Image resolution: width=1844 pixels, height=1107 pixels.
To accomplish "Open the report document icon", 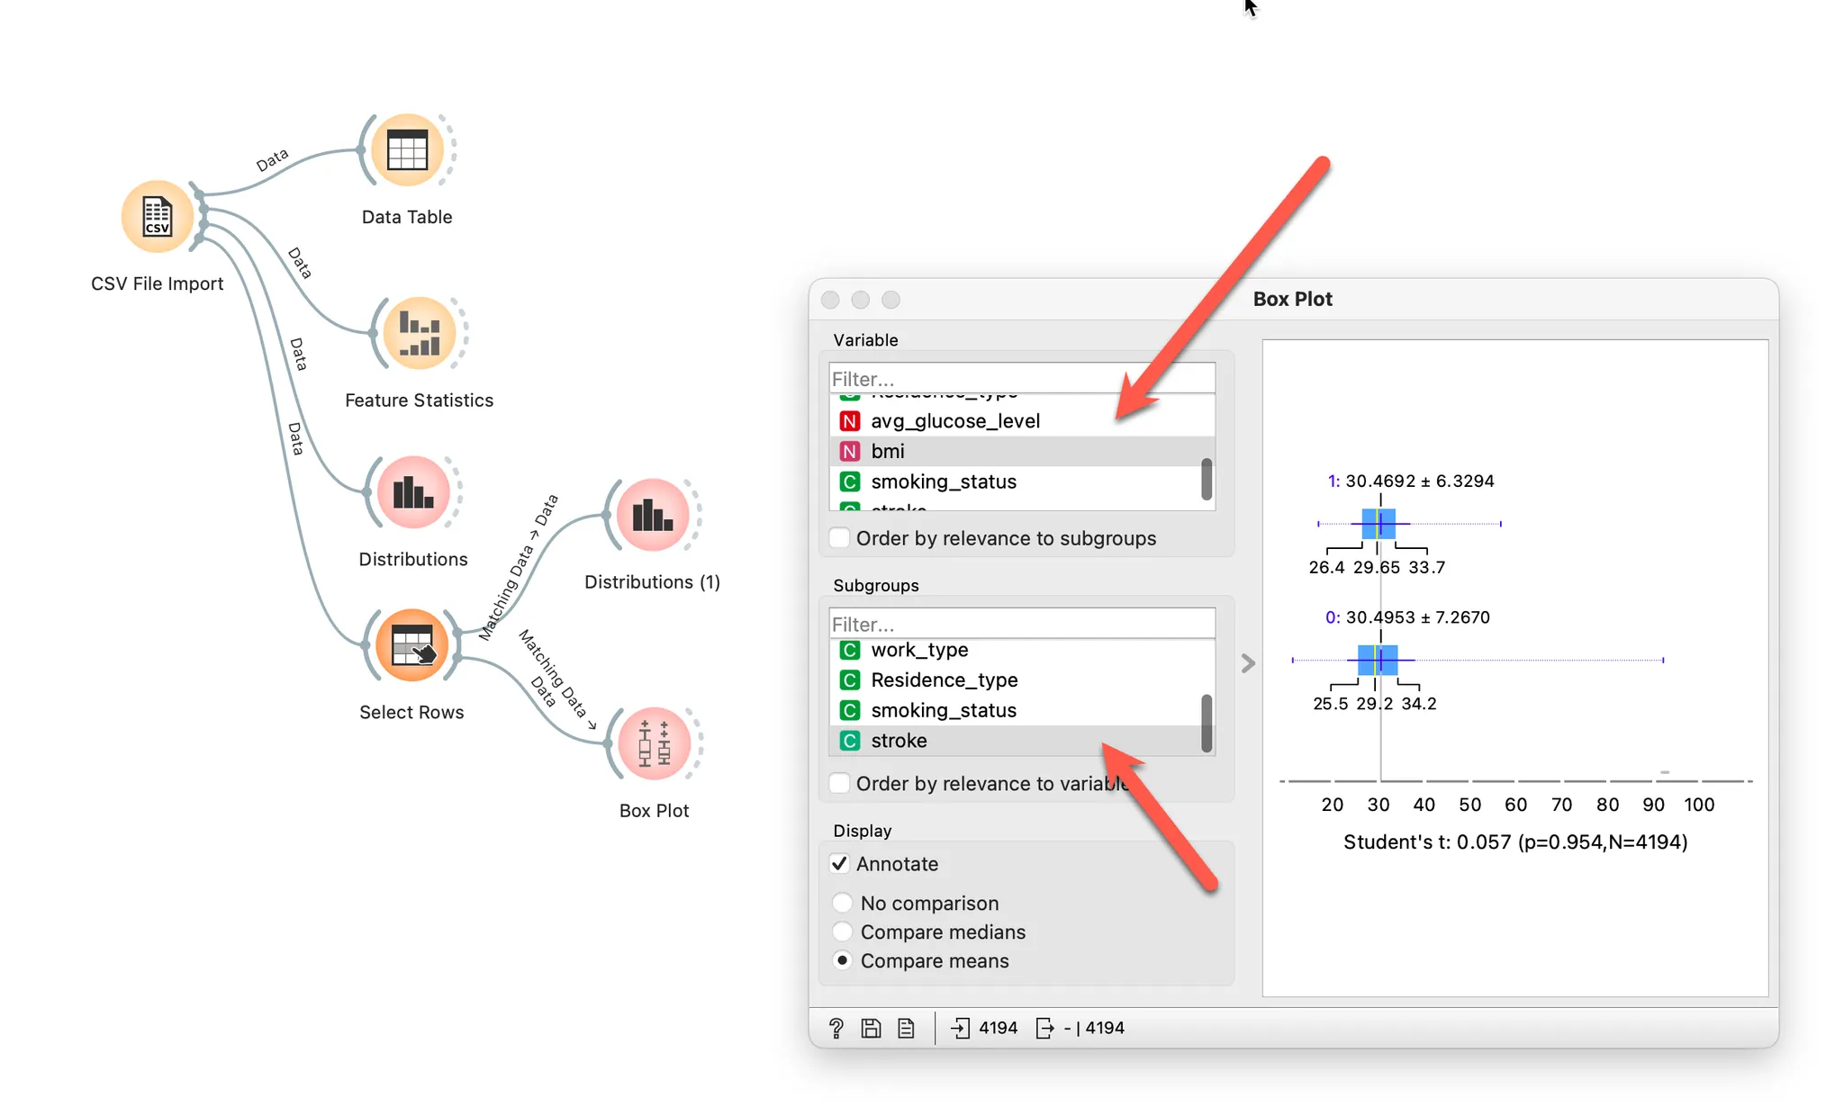I will click(906, 1028).
